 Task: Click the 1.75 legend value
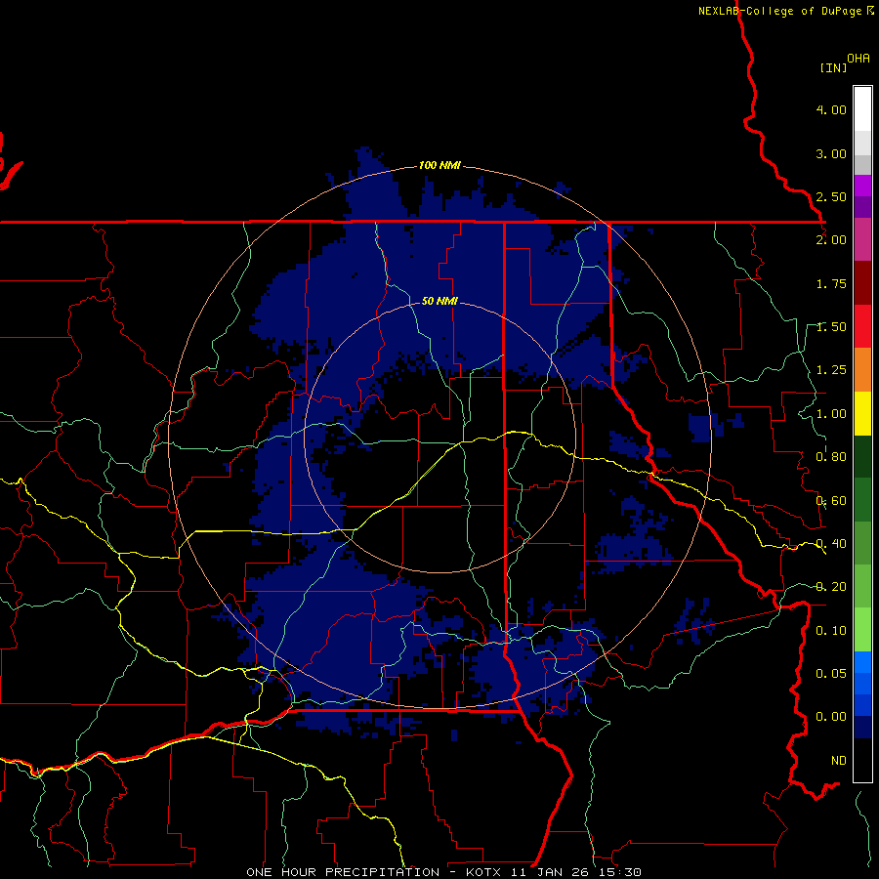[x=831, y=283]
